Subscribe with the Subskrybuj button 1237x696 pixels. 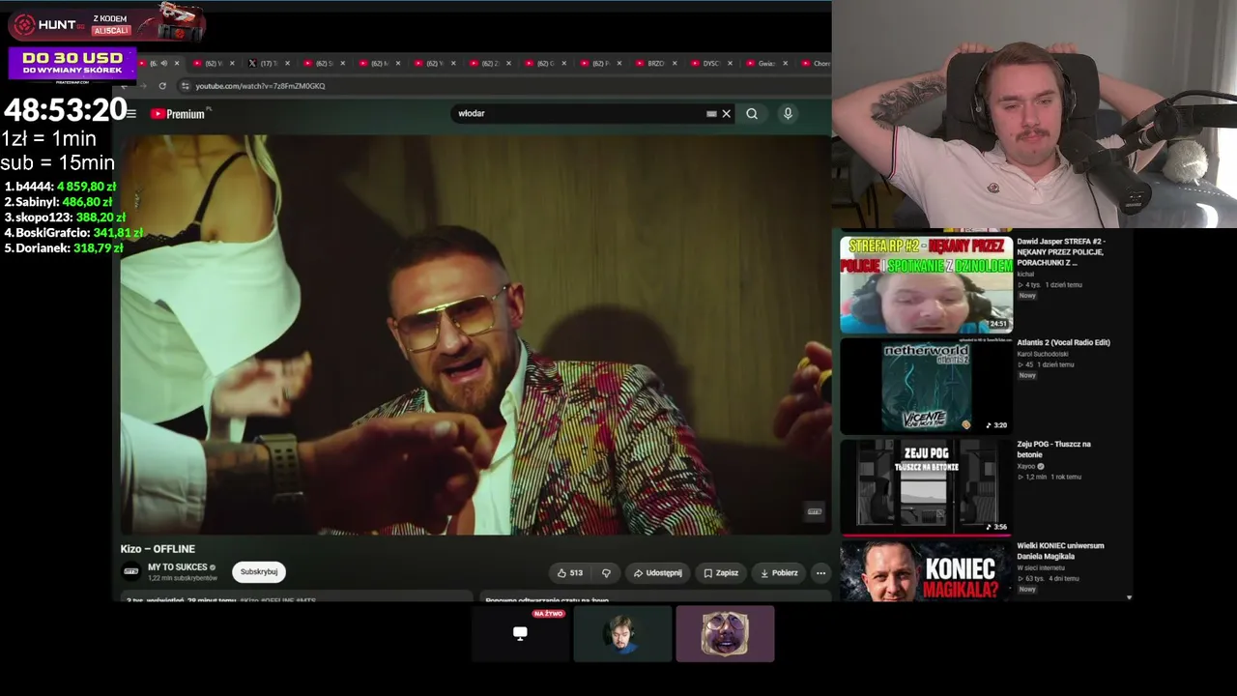coord(259,572)
